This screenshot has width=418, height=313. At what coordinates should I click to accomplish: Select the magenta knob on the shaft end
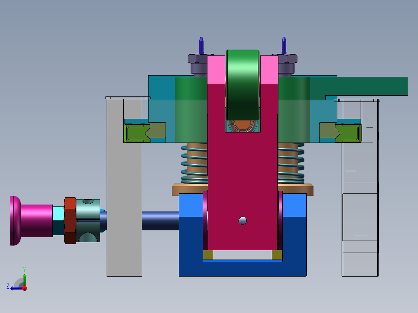(x=31, y=220)
